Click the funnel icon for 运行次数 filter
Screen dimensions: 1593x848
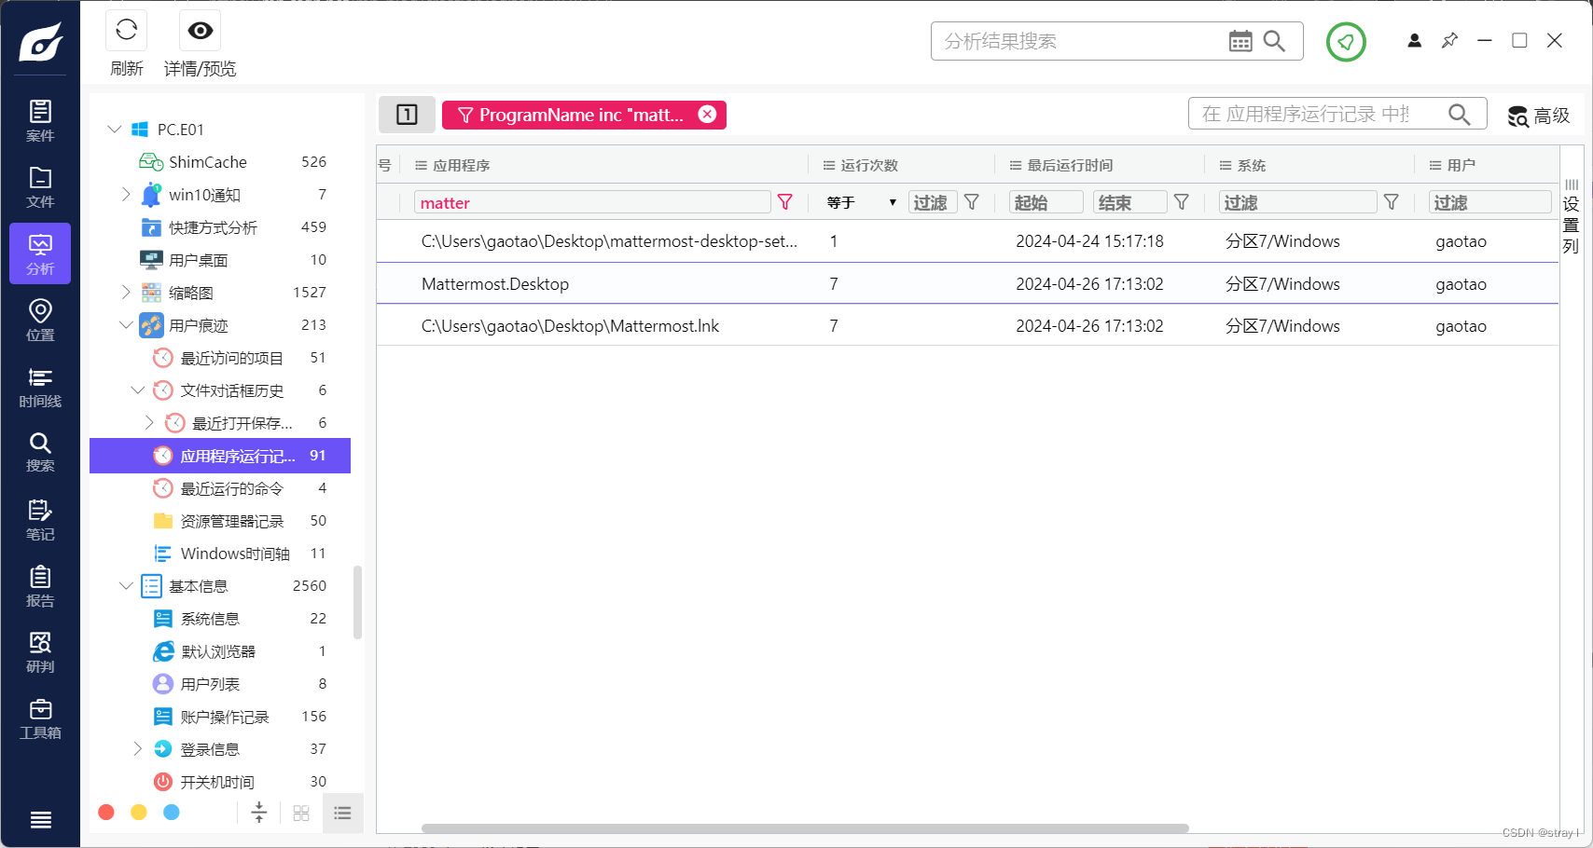click(x=972, y=202)
